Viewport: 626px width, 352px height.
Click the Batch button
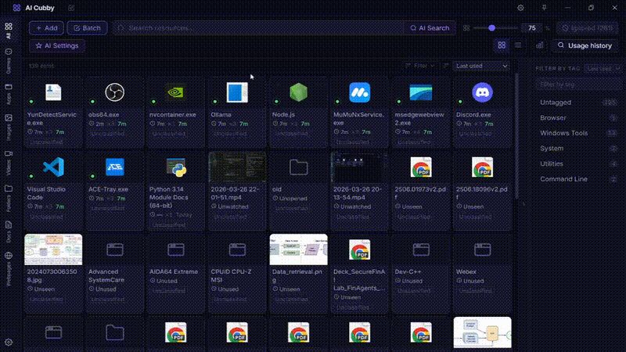coord(87,28)
